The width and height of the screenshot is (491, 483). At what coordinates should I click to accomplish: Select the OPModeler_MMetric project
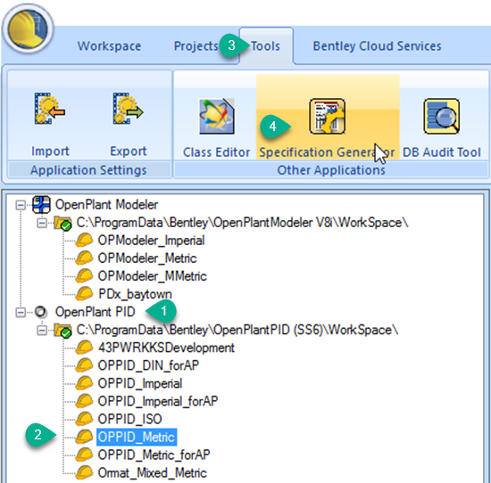(152, 276)
